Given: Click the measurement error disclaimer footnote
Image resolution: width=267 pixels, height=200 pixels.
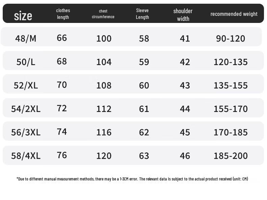Looking at the screenshot, I should tap(132, 179).
